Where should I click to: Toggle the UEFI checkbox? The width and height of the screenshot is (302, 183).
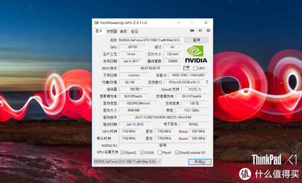(x=195, y=68)
